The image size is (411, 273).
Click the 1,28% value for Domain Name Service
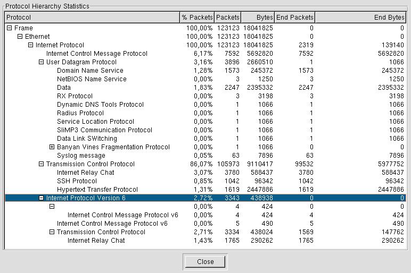[203, 71]
